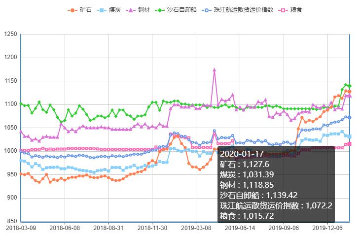Select the last 粮食 pink square point
362x235 pixels.
click(x=350, y=144)
